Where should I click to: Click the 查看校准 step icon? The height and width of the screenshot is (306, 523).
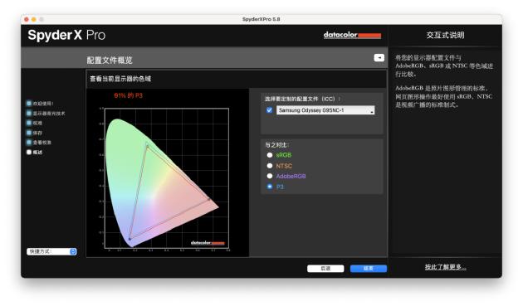click(x=29, y=143)
